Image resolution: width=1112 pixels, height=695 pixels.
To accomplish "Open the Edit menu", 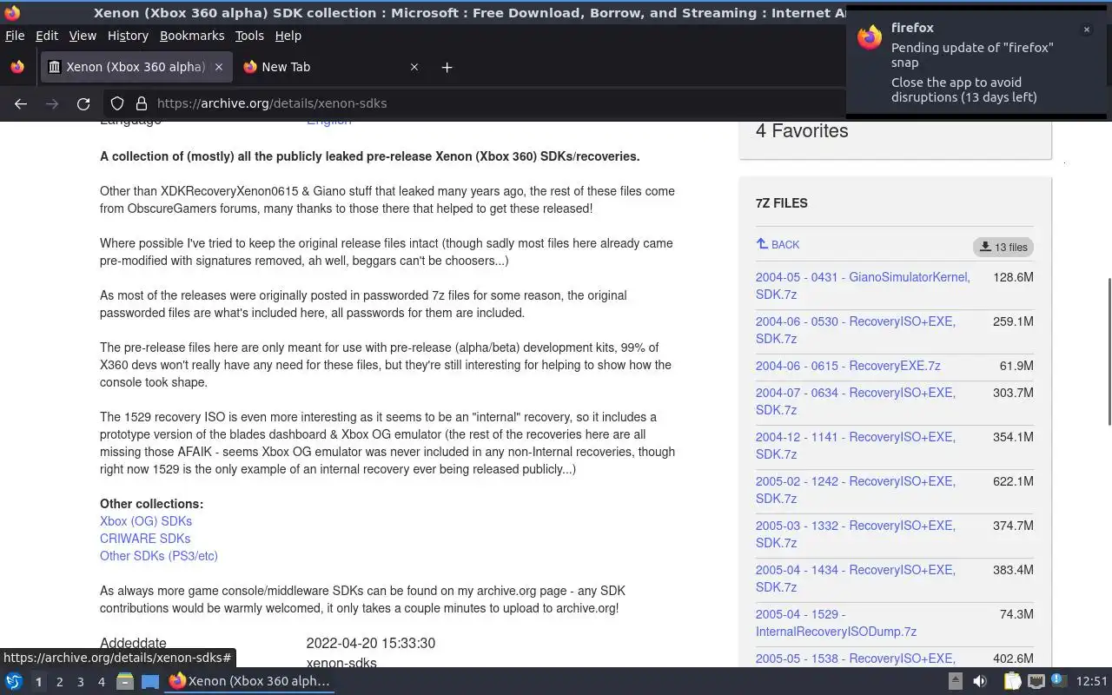I will coord(46,36).
